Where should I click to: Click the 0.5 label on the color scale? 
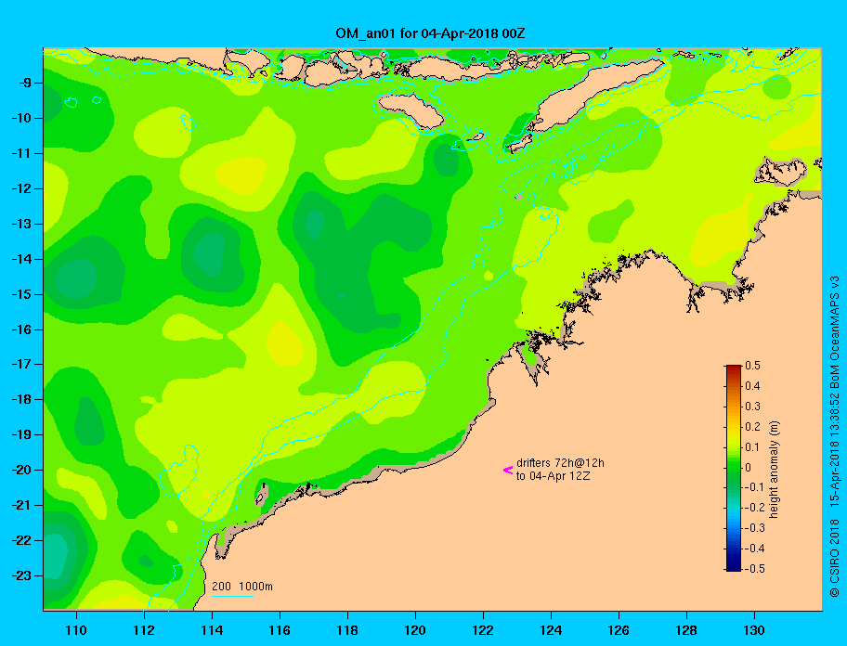(x=752, y=366)
